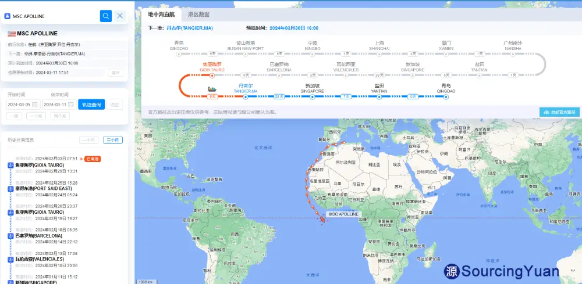
Task: Click the QINGDAO node on the top route row
Action: tap(179, 54)
